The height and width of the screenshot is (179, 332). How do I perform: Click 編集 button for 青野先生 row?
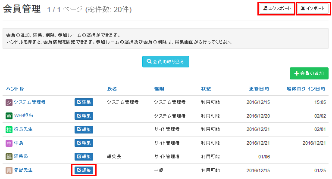point(84,170)
